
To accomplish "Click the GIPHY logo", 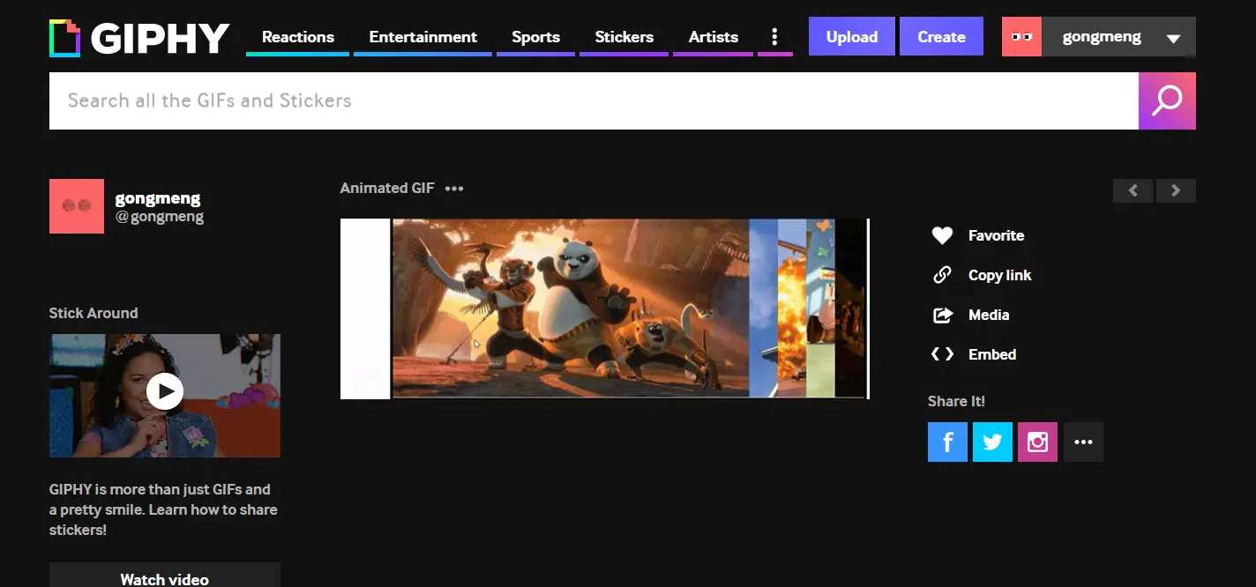I will [139, 37].
